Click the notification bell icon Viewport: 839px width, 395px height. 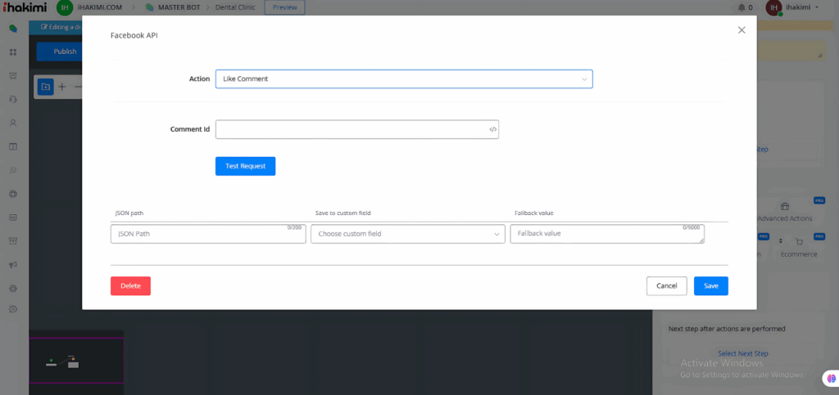(741, 7)
